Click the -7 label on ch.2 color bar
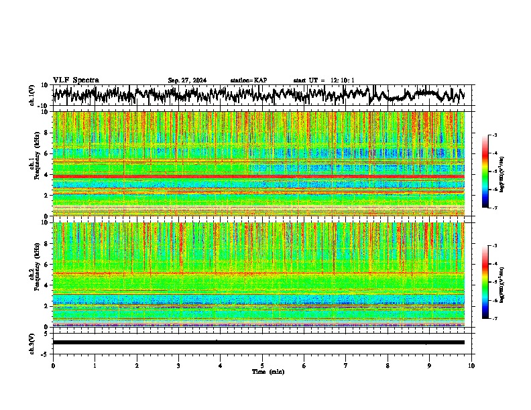 pyautogui.click(x=494, y=318)
